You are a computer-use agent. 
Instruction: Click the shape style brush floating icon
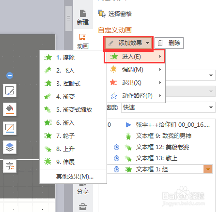[x=10, y=91]
